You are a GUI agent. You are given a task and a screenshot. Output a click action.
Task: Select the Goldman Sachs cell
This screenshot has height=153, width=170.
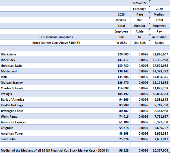click(x=56, y=65)
